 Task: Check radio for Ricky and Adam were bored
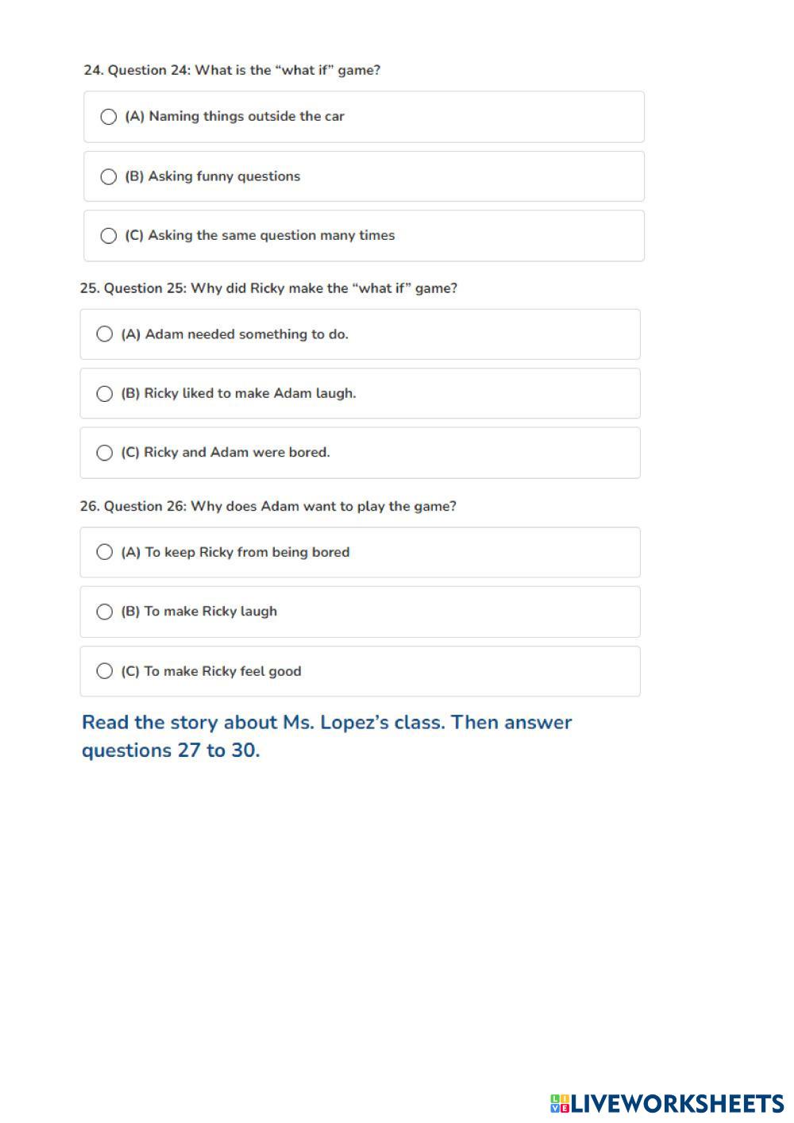click(x=105, y=453)
